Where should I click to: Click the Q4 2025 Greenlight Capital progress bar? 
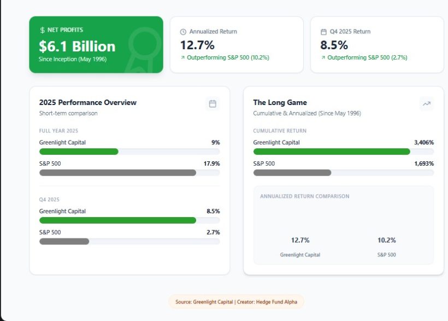pyautogui.click(x=117, y=220)
